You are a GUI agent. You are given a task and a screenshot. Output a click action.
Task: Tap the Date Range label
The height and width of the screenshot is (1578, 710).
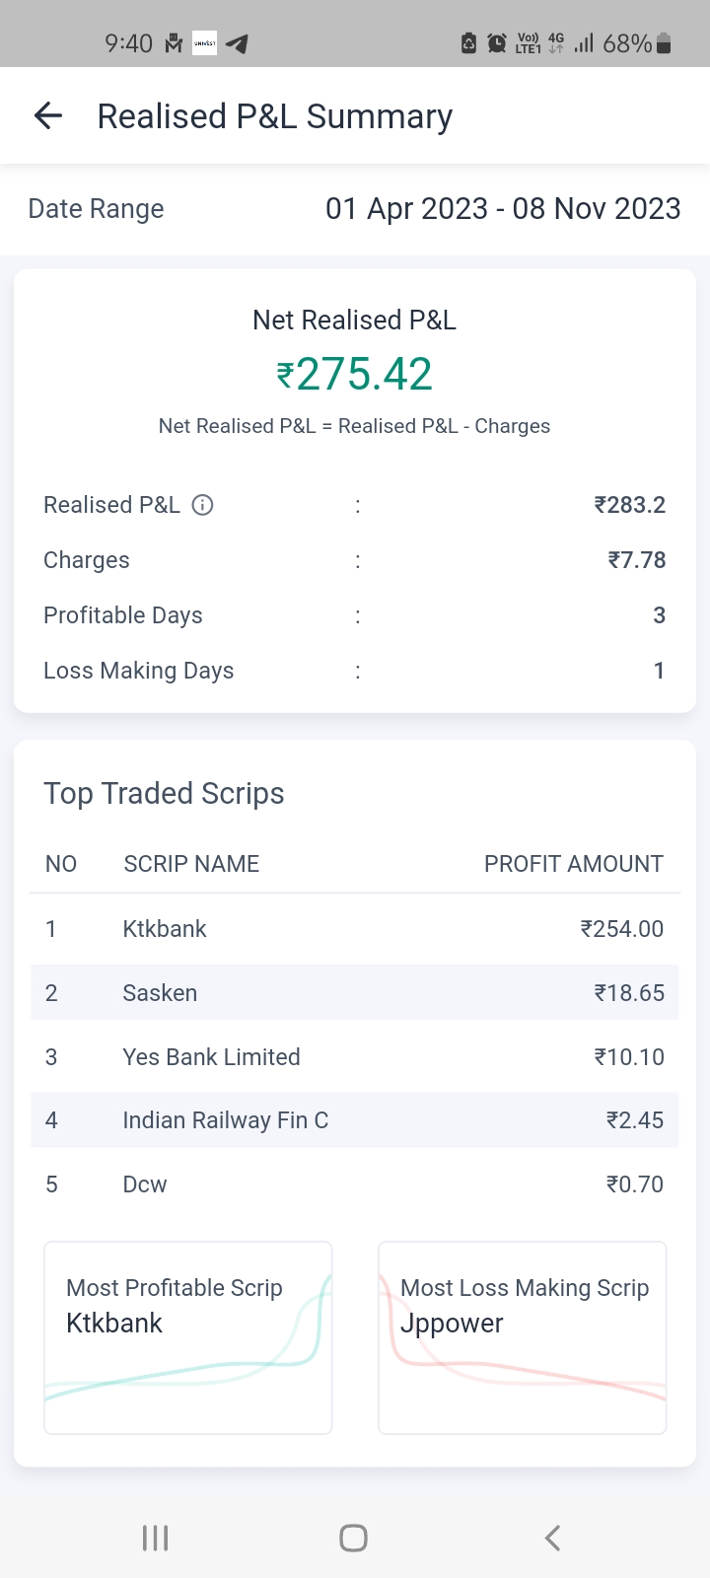point(96,209)
